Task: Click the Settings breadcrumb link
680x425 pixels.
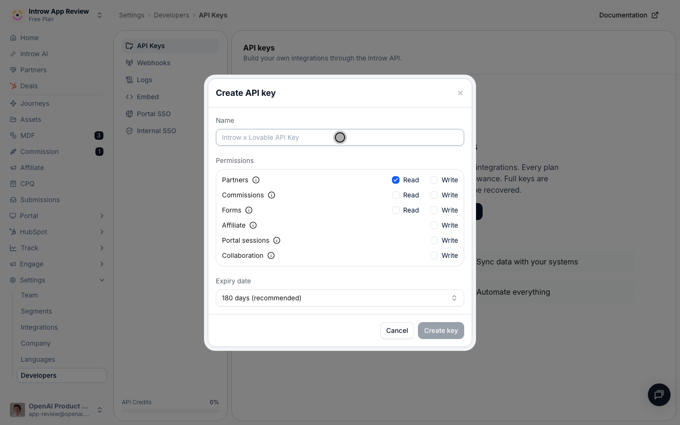Action: pyautogui.click(x=132, y=15)
